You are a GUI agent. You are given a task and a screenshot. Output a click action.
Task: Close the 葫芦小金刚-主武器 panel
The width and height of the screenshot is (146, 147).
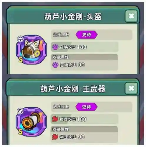click(131, 88)
